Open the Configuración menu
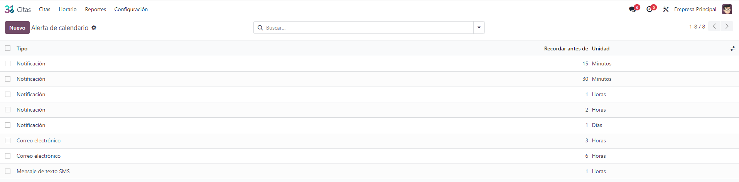Screen dimensions: 739x182 point(131,9)
